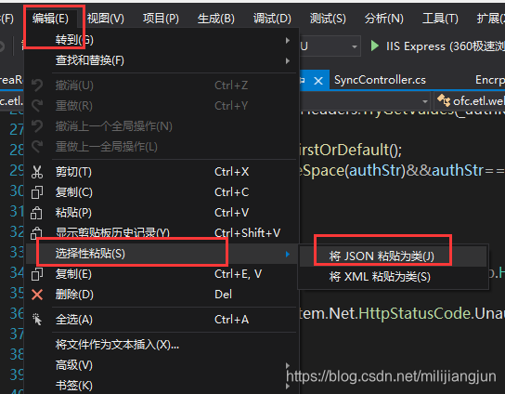Start debugging with IIS Express play button
The width and height of the screenshot is (505, 394).
(x=374, y=46)
